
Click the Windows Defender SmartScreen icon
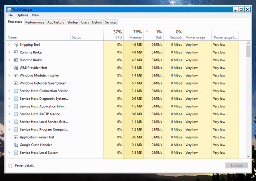(16, 83)
